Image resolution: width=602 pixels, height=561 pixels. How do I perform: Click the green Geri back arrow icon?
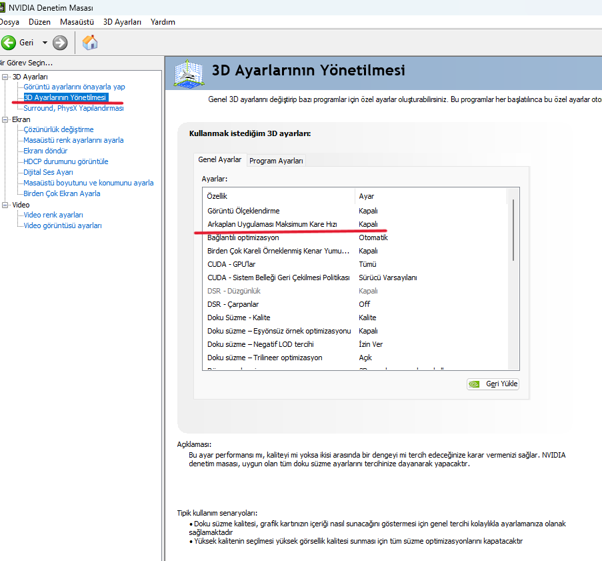tap(9, 43)
